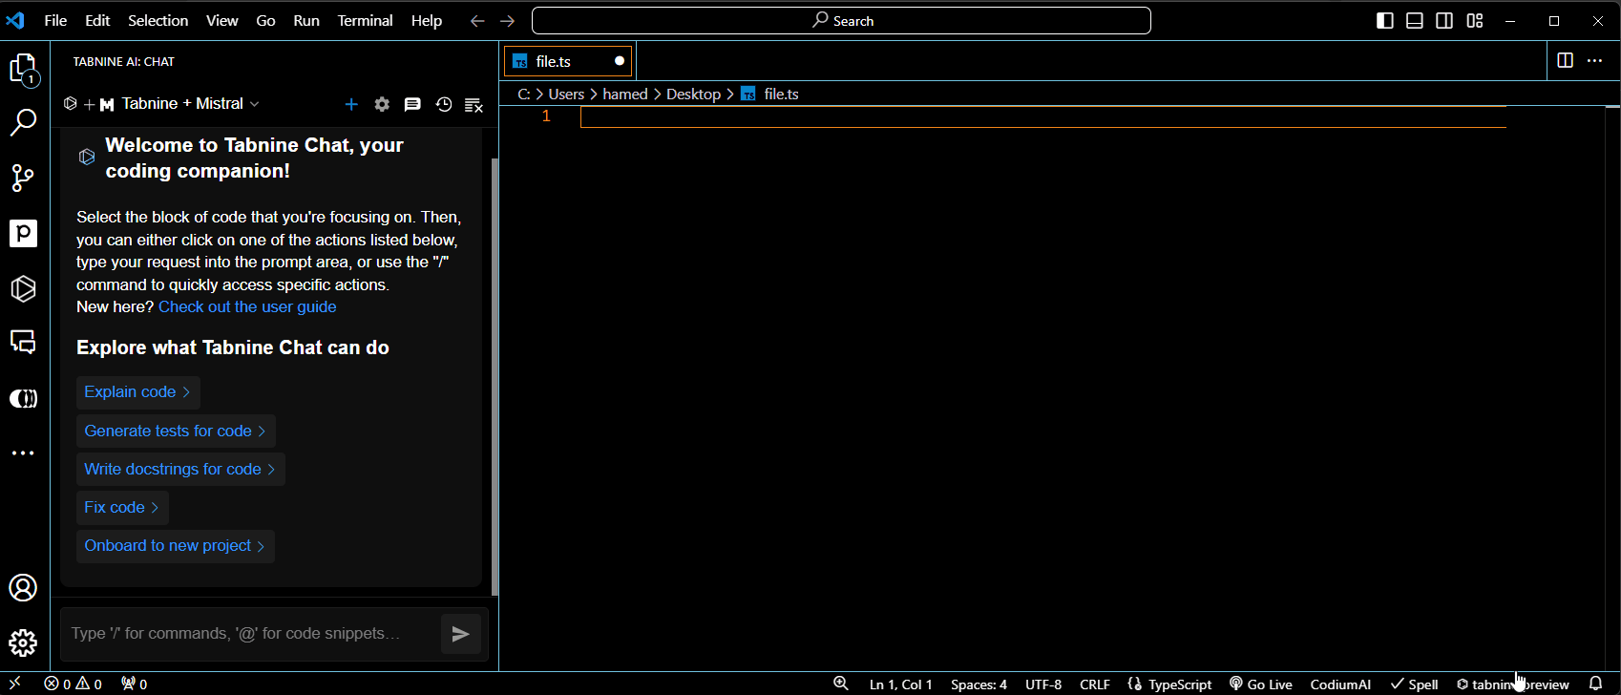Click Ln 1, Col 1 cursor position
Screen dimensions: 1621x695
tap(901, 684)
